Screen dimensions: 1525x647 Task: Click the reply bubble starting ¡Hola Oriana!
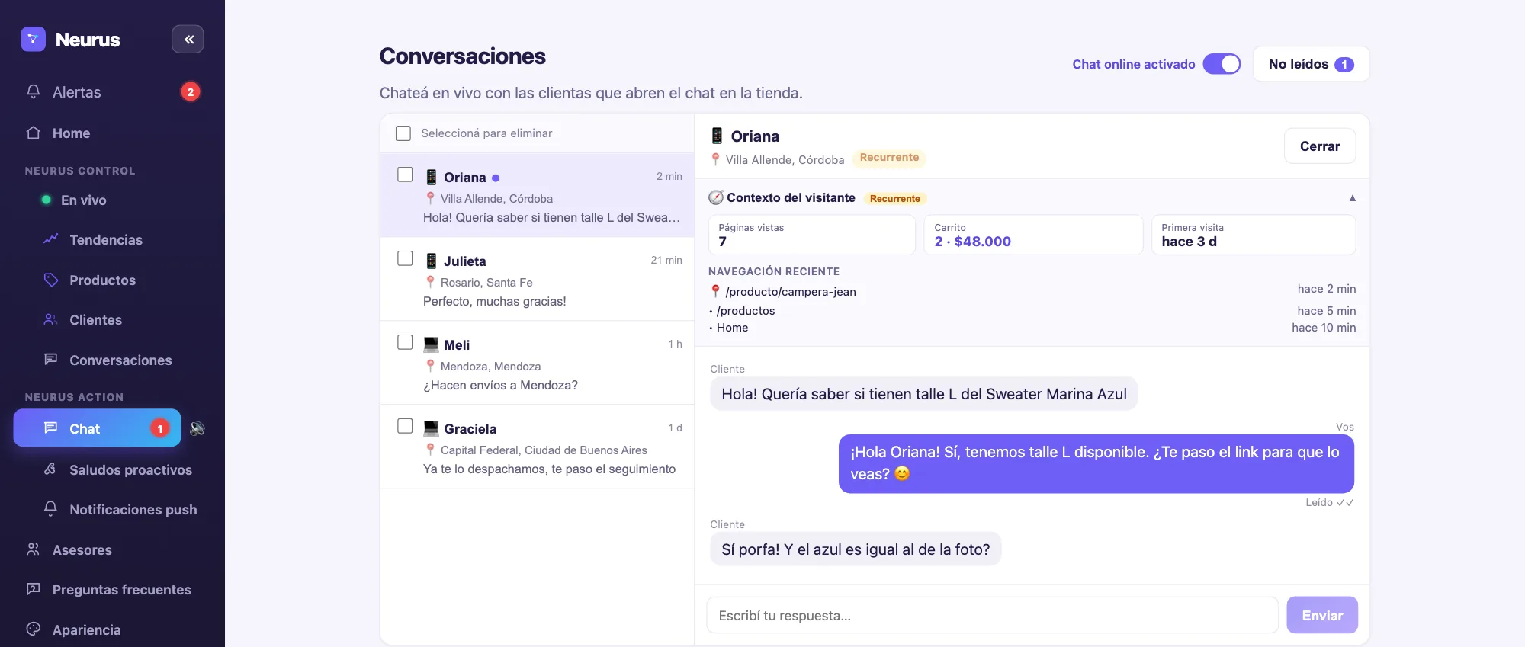[1096, 463]
